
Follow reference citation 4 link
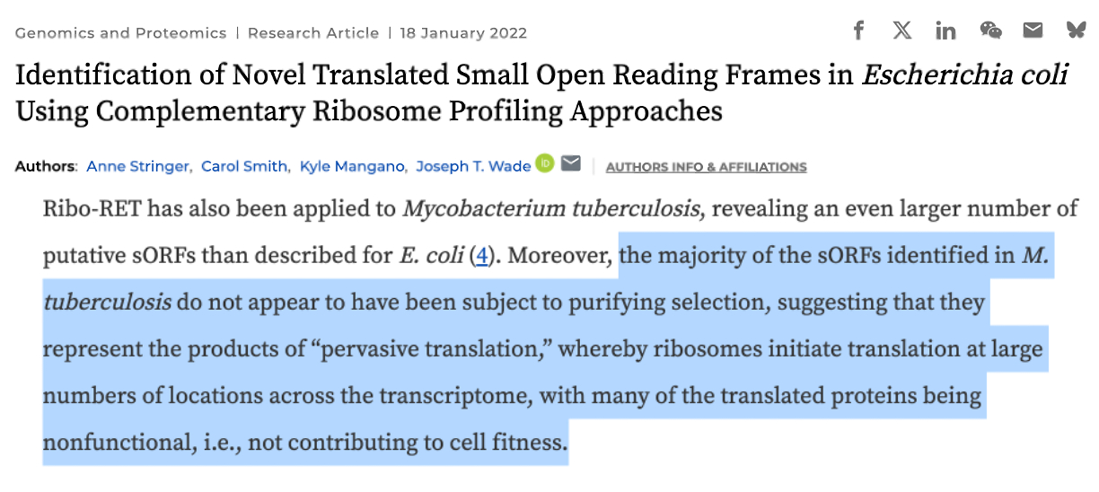pyautogui.click(x=481, y=256)
